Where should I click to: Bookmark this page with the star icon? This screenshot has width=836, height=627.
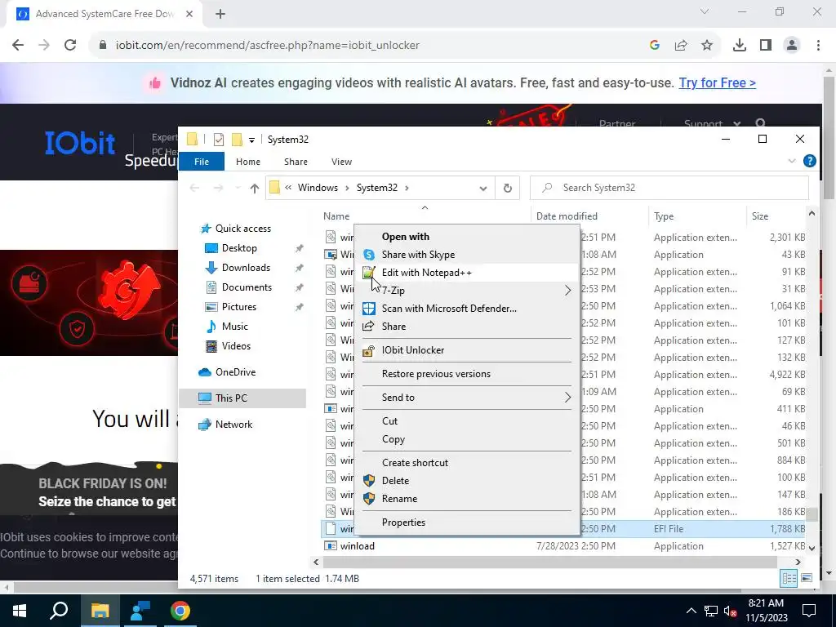click(x=707, y=46)
